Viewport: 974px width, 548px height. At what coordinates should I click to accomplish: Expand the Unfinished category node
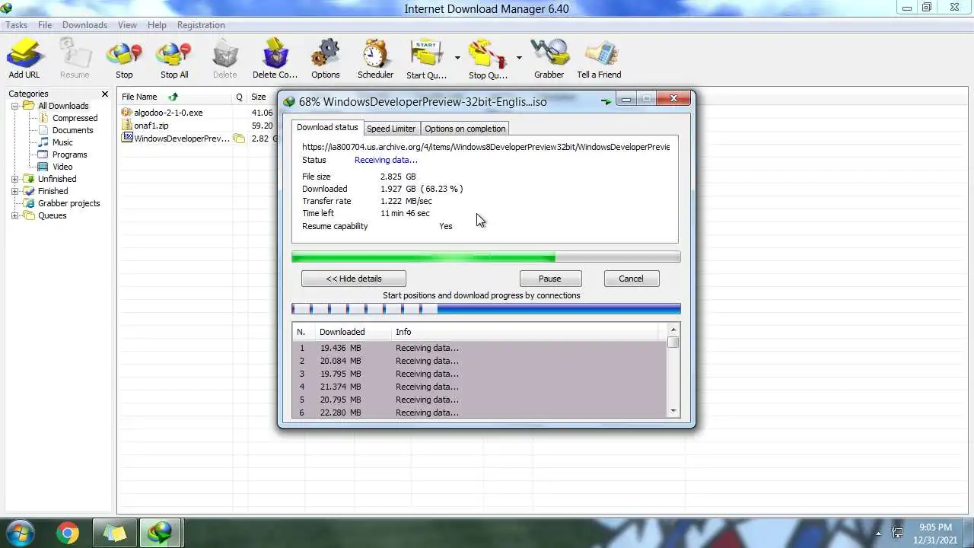(x=14, y=179)
